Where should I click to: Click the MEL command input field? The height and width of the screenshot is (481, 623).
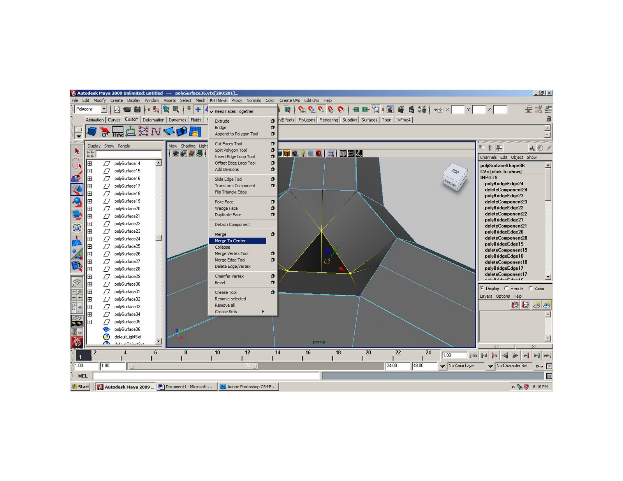click(x=206, y=376)
